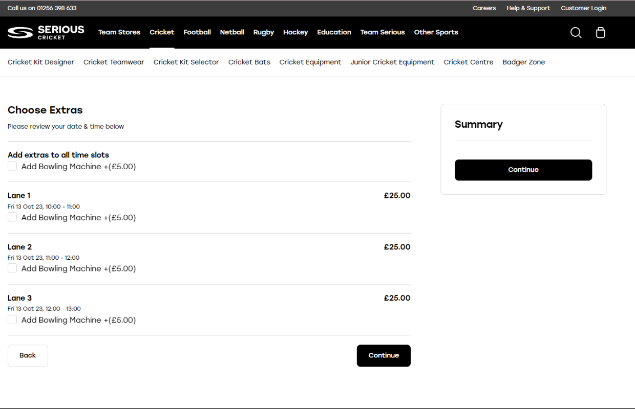635x409 pixels.
Task: Open the Team Stores menu
Action: [119, 32]
